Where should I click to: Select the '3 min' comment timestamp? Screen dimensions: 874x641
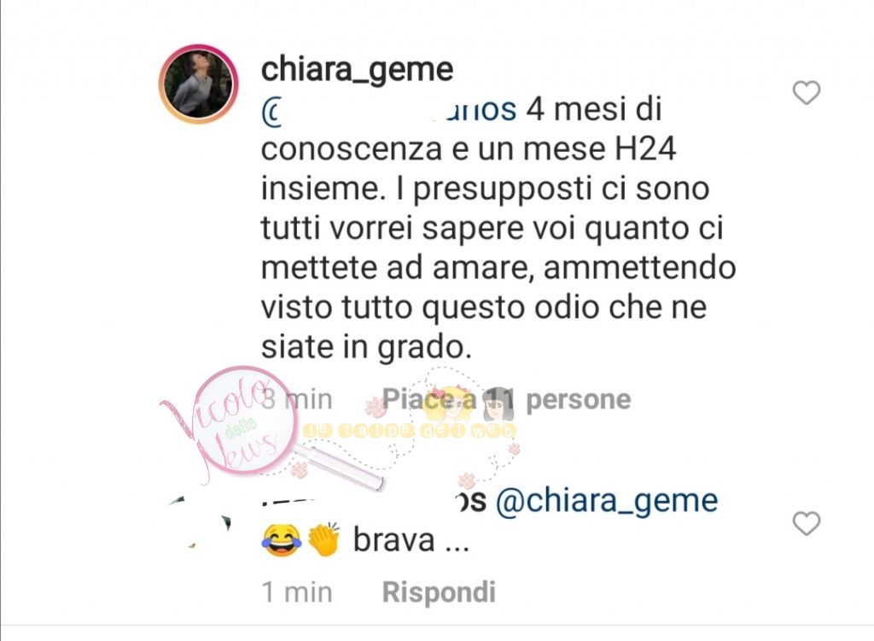(x=296, y=399)
